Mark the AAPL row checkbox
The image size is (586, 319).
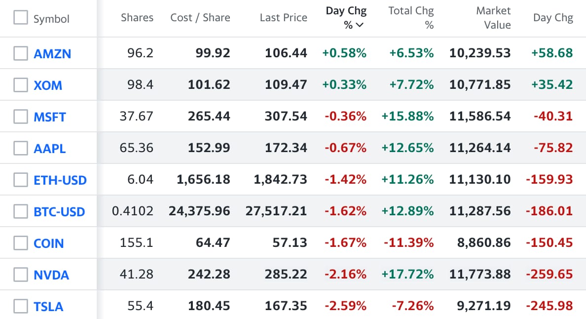tap(21, 148)
